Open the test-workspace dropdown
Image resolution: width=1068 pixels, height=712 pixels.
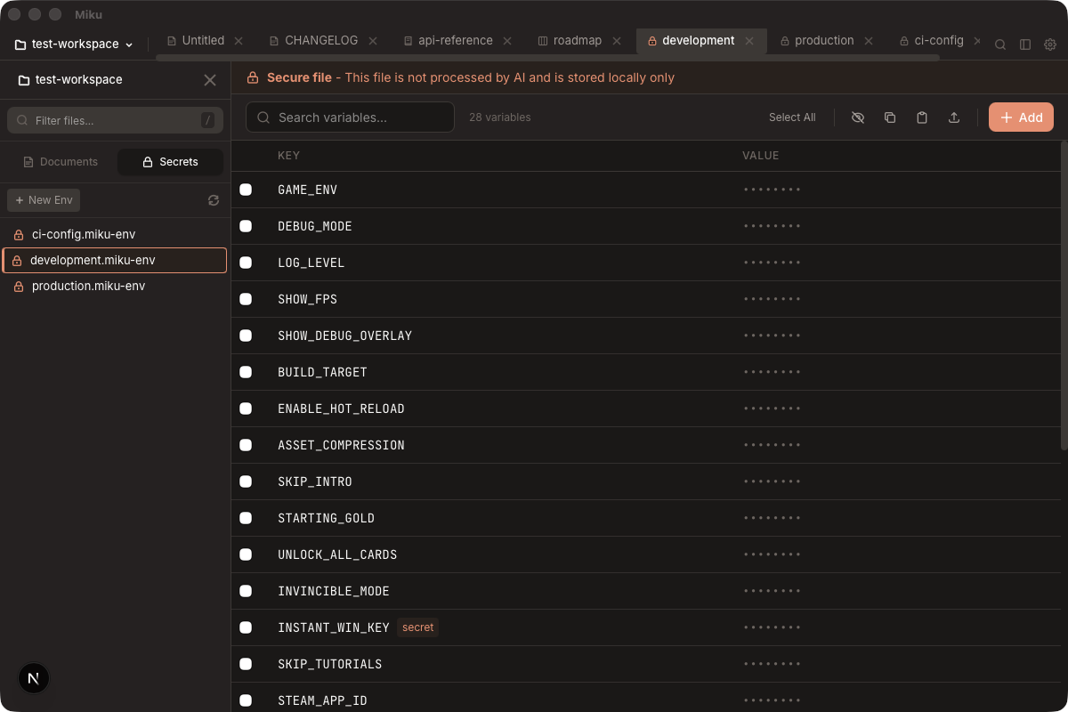point(73,44)
